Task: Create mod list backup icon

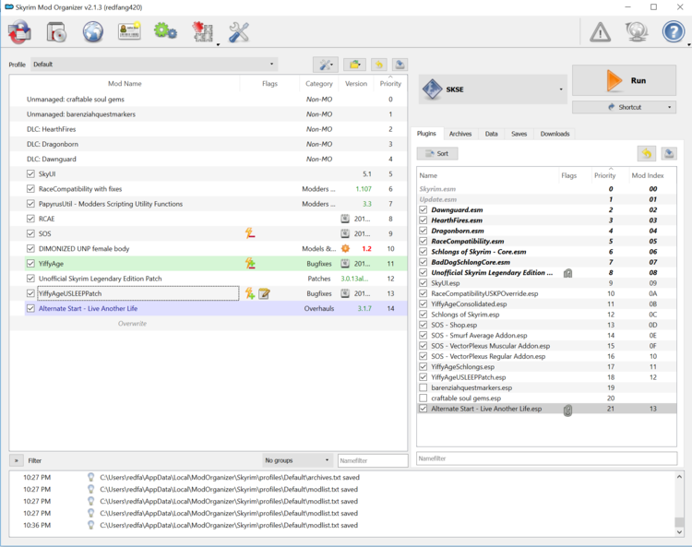Action: pos(400,65)
